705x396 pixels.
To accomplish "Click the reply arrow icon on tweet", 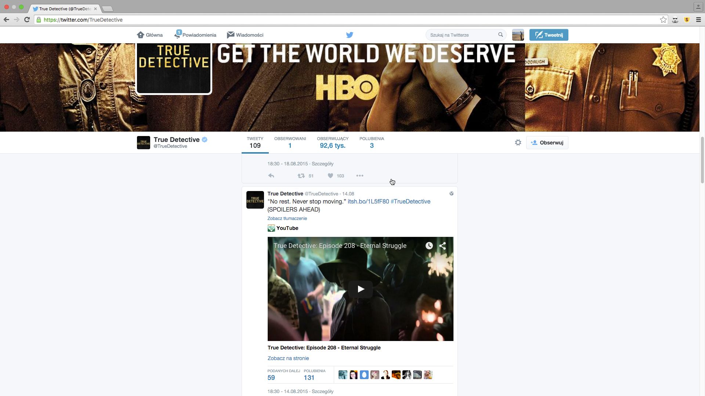I will pos(271,176).
